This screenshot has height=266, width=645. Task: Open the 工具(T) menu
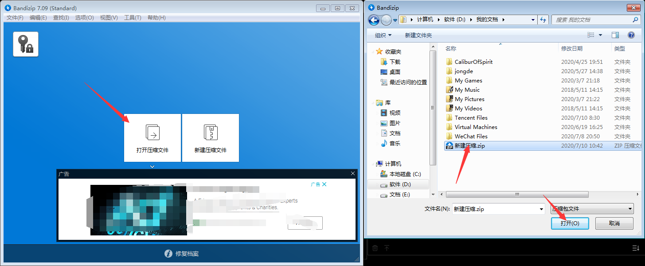pyautogui.click(x=133, y=18)
